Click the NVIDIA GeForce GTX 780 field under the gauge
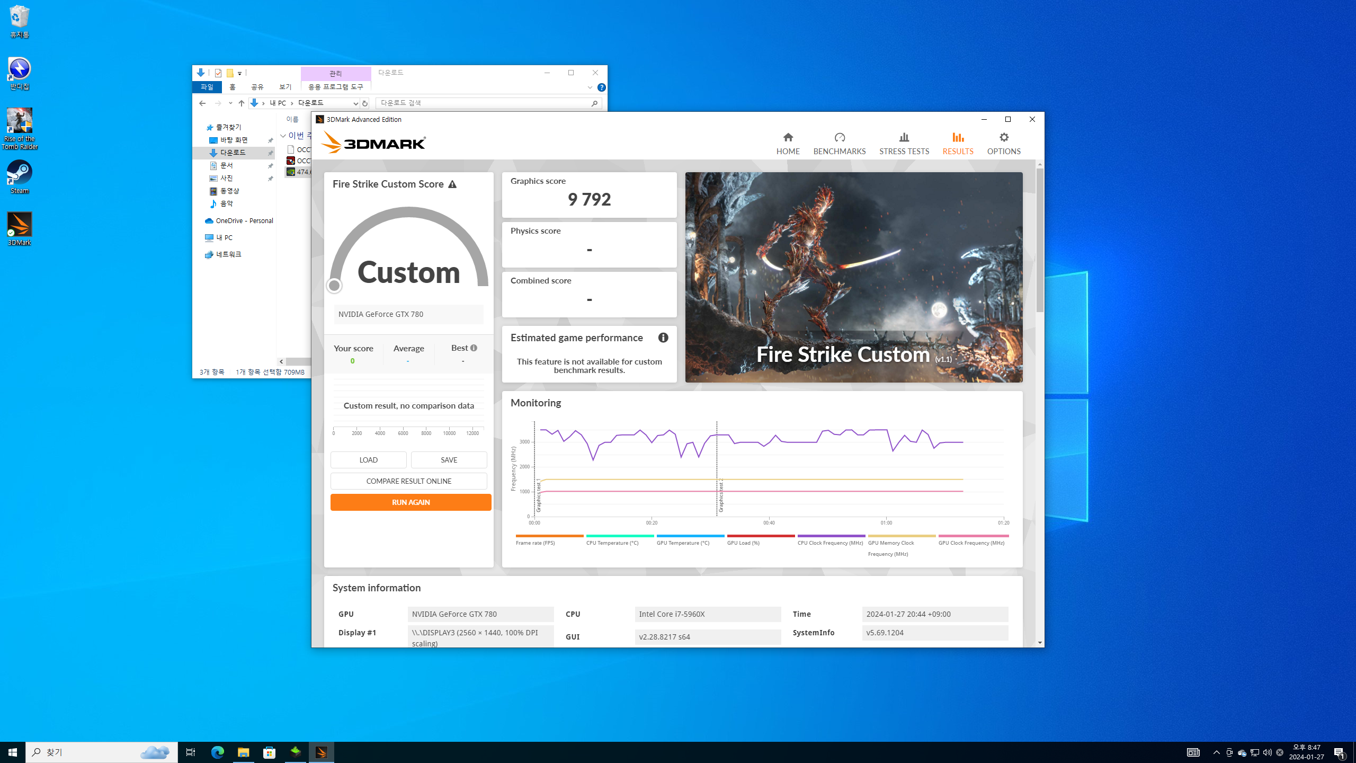 (409, 314)
